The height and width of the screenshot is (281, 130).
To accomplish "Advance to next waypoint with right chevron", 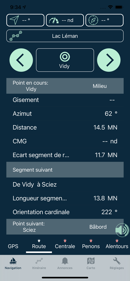I will click(109, 60).
